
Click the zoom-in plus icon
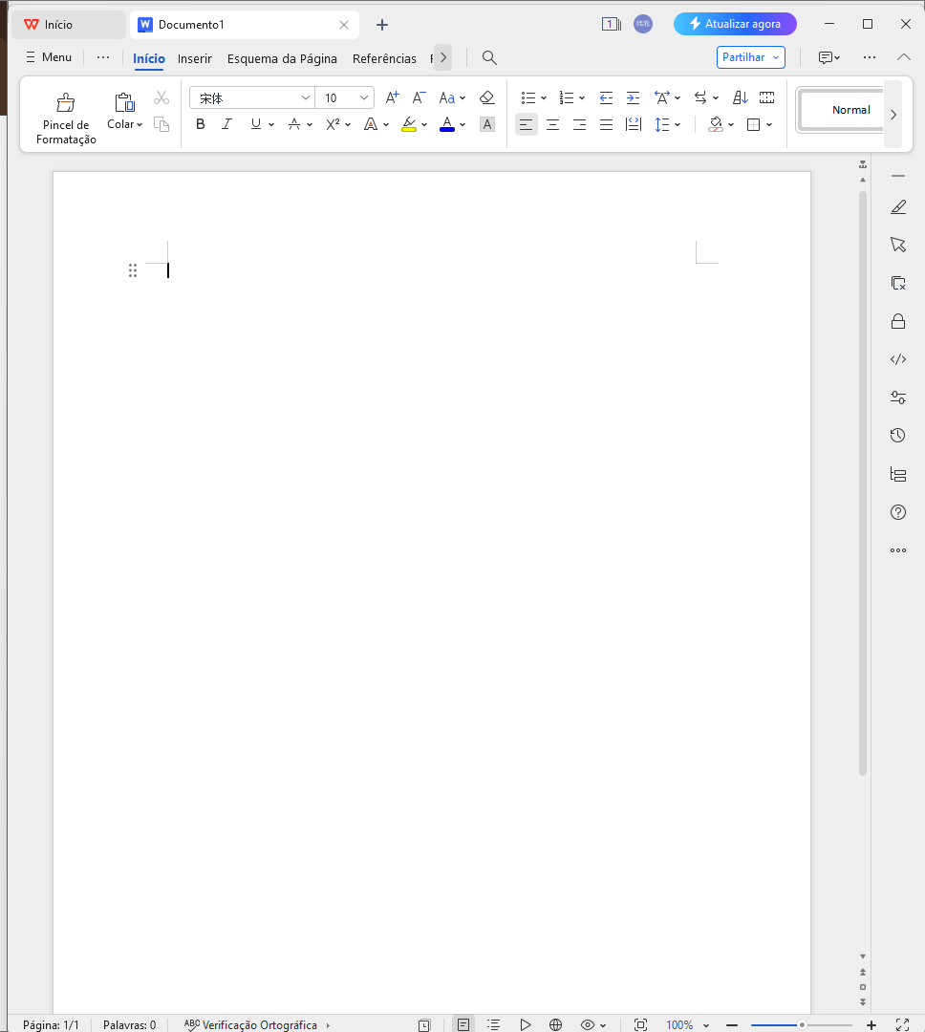click(x=871, y=1024)
